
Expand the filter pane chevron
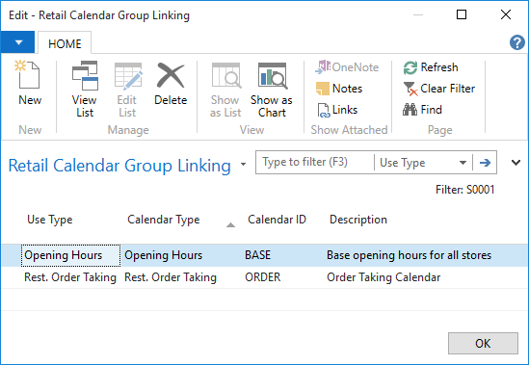(516, 163)
